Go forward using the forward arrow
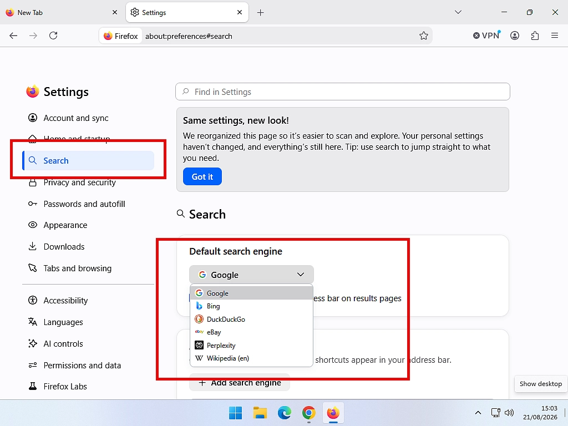 coord(33,35)
